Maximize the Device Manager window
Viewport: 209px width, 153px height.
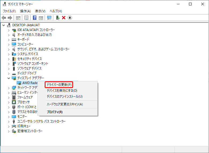pos(190,4)
